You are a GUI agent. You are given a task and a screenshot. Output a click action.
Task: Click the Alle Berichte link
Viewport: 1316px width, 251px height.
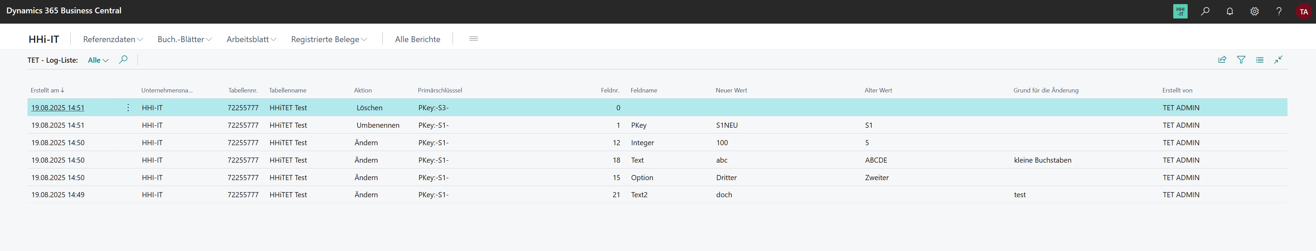417,39
